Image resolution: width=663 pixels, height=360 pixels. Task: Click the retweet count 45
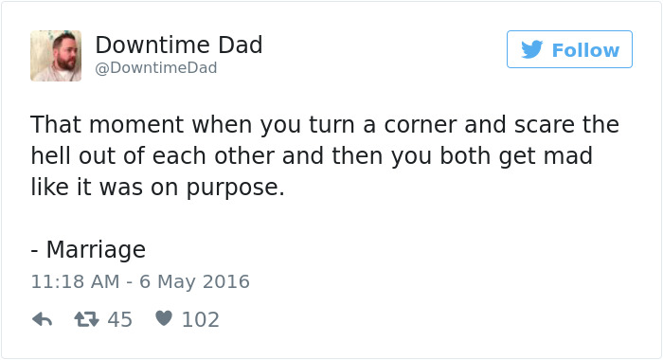pyautogui.click(x=119, y=320)
